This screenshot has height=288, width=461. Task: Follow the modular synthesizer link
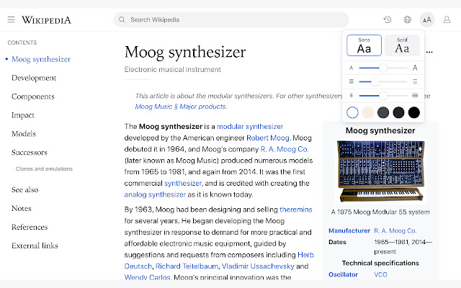(250, 126)
